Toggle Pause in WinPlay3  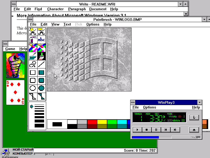pos(156,130)
